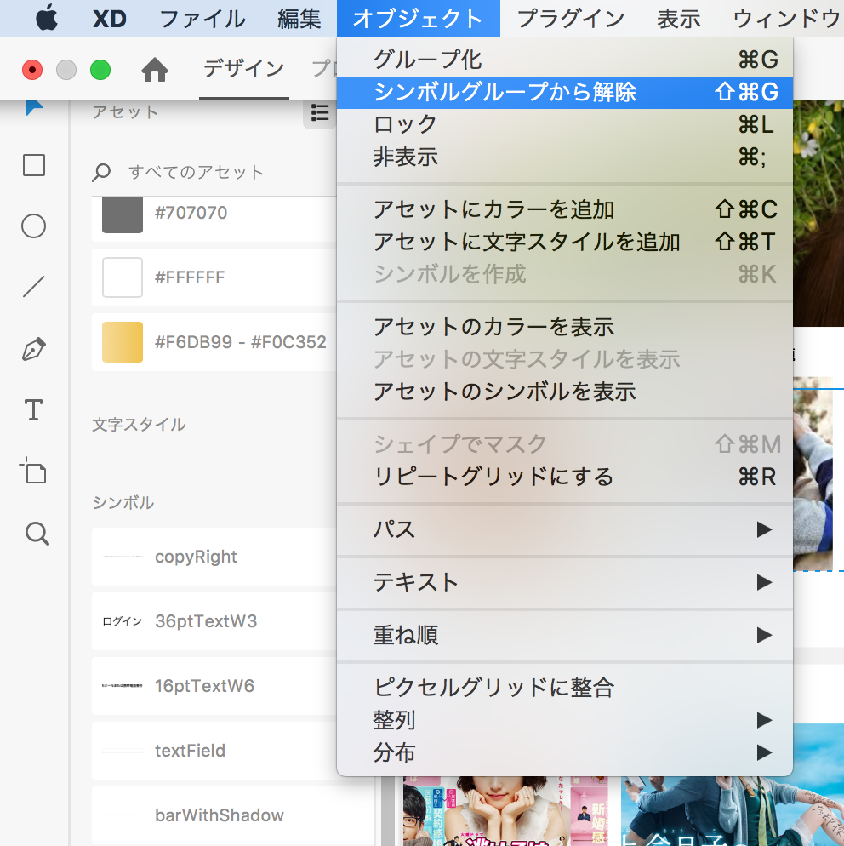
Task: Select the Pen tool
Action: tap(34, 349)
